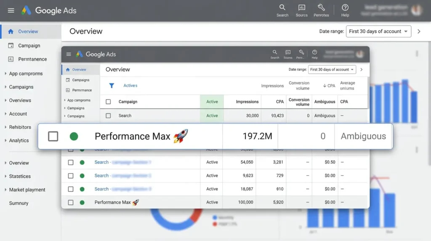This screenshot has width=431, height=241.
Task: Click the outer page vertical scrollbar
Action: pos(429,103)
